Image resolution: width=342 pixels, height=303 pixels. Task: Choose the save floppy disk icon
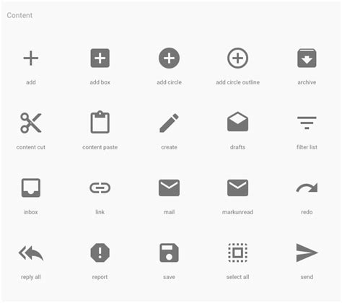[169, 252]
